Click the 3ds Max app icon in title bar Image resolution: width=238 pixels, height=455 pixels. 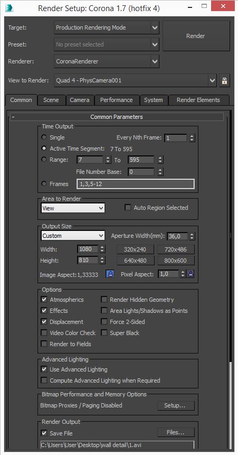pyautogui.click(x=9, y=8)
